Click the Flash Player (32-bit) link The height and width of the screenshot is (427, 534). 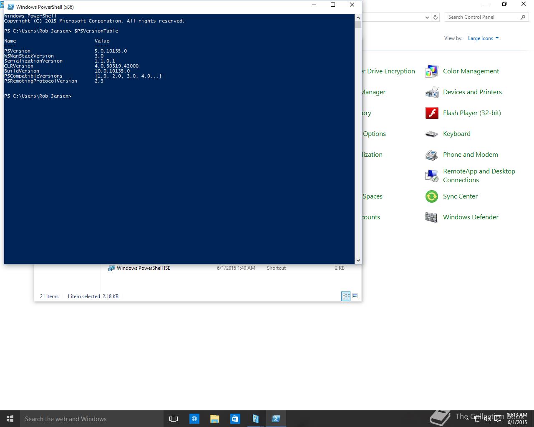click(x=472, y=113)
